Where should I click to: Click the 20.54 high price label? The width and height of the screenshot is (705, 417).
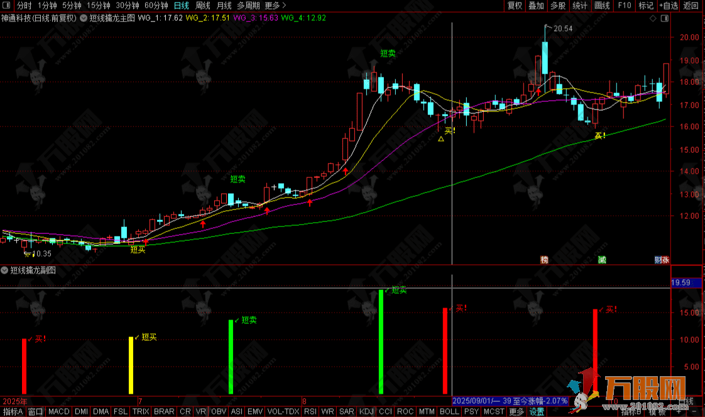(x=563, y=28)
